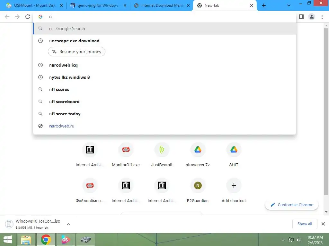This screenshot has height=246, width=329.
Task: Open the Windows Start button
Action: click(8, 240)
